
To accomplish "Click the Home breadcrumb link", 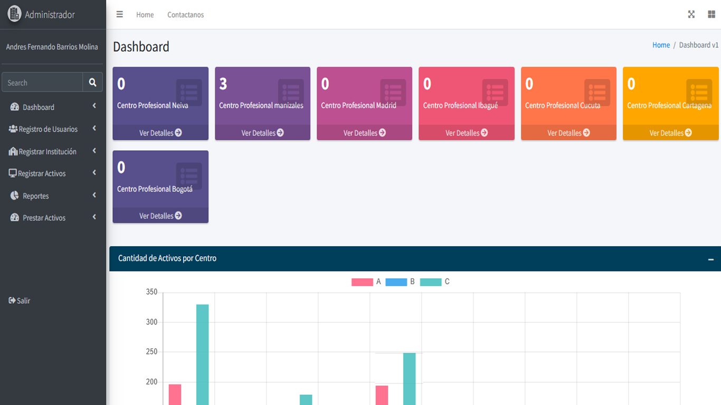I will click(x=661, y=45).
